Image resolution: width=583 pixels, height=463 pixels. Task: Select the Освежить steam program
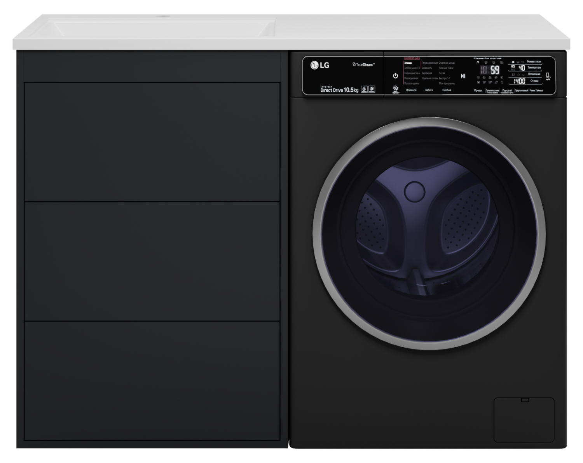point(427,68)
